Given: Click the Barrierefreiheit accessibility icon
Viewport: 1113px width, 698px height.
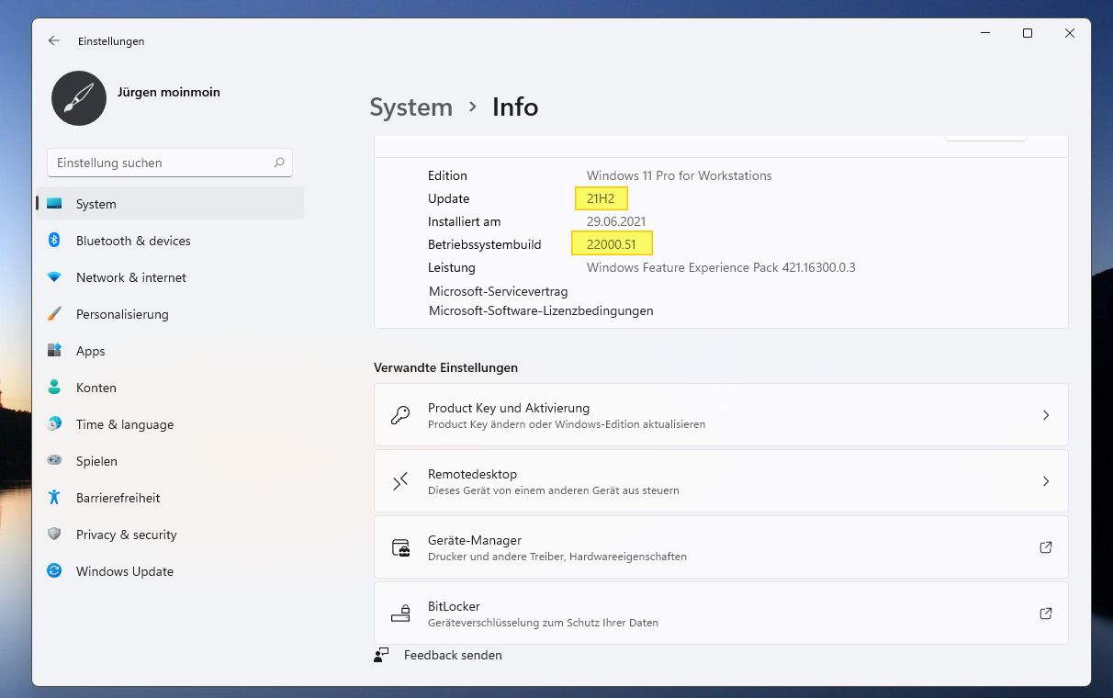Looking at the screenshot, I should coord(54,498).
